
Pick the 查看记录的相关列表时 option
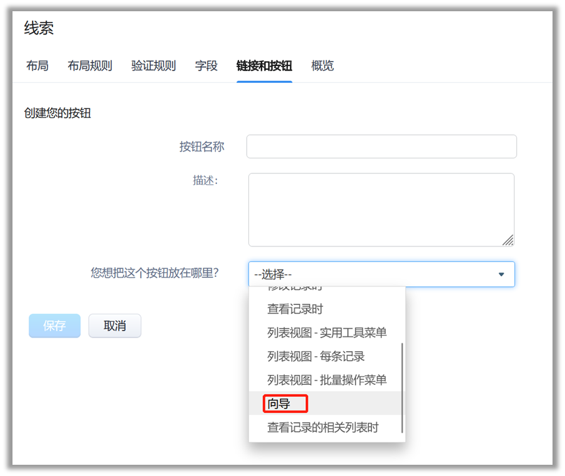(323, 427)
